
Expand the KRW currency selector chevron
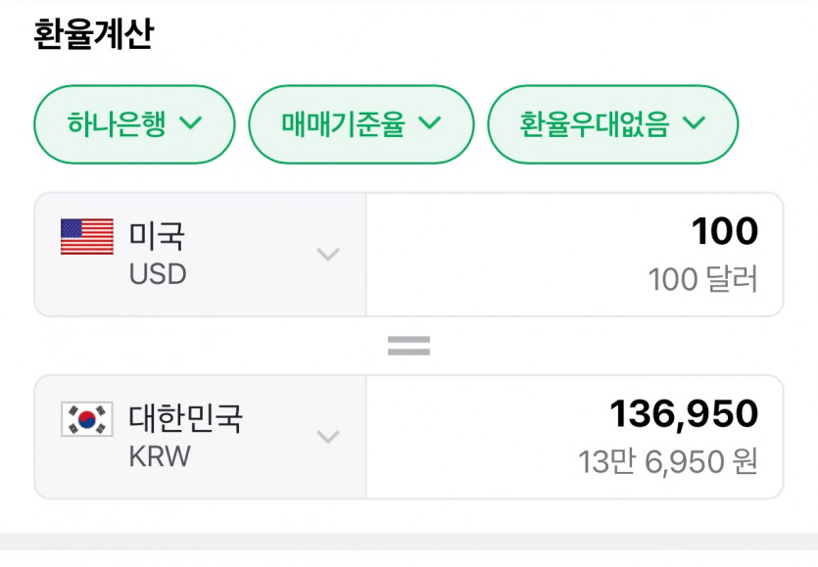328,437
